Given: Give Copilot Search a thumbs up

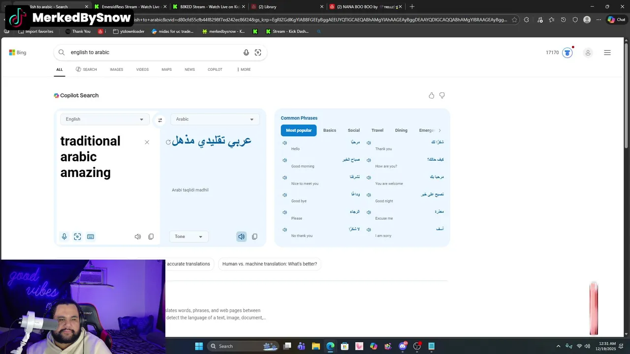Looking at the screenshot, I should point(432,95).
